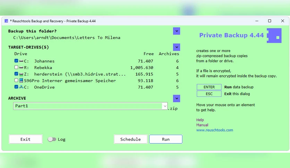Click the Reuschtools app icon in title bar
Image resolution: width=290 pixels, height=168 pixels.
click(6, 21)
